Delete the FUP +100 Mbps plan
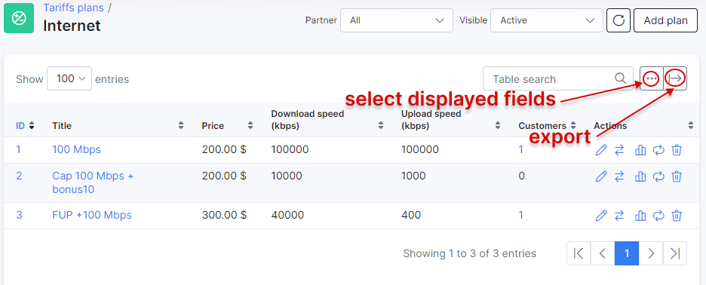This screenshot has height=285, width=706. coord(677,216)
